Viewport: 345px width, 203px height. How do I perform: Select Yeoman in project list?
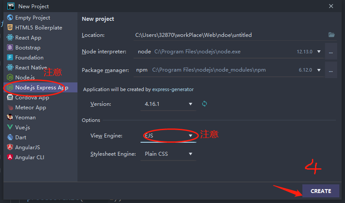click(x=40, y=117)
